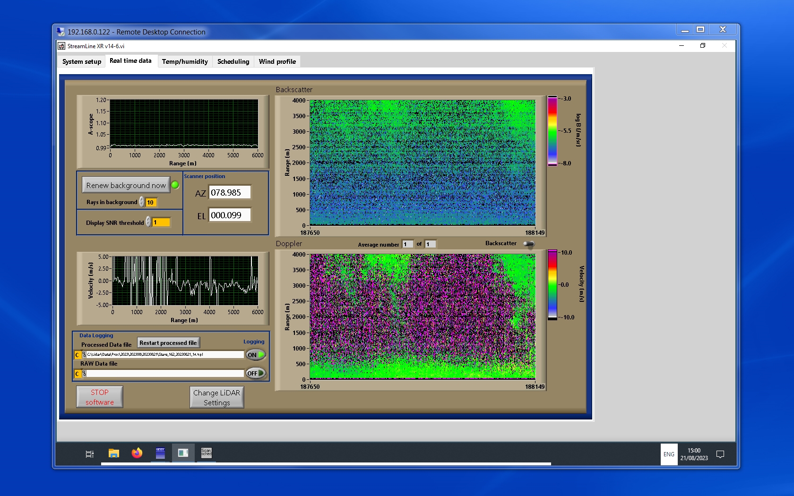The image size is (794, 496).
Task: Open File Explorer in the taskbar
Action: point(113,453)
